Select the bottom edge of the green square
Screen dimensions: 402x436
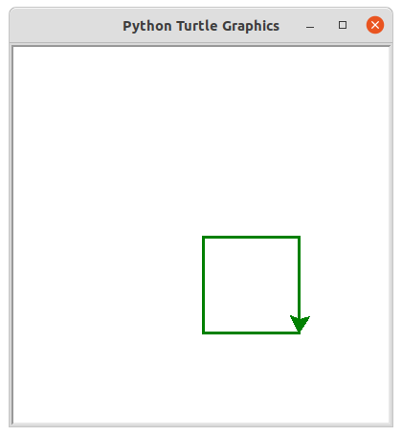[251, 333]
